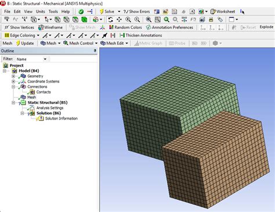Click the coordinate triad icon beside Show Mesh
Screen dimensions: 275x212
pyautogui.click(x=103, y=27)
